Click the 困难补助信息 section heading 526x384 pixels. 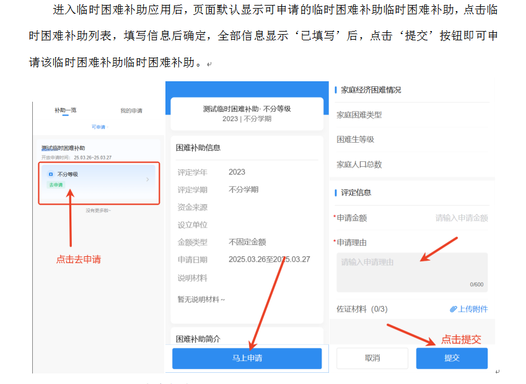[x=198, y=148]
